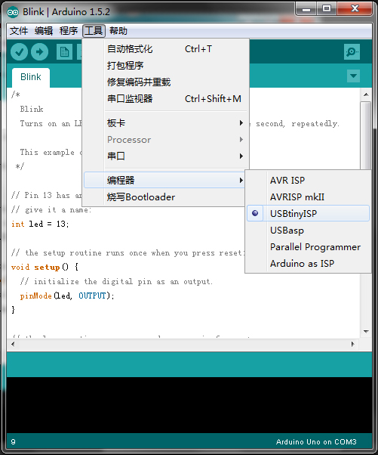The width and height of the screenshot is (378, 455).
Task: Click 'Arduino Uno on COM3' status text
Action: click(316, 442)
